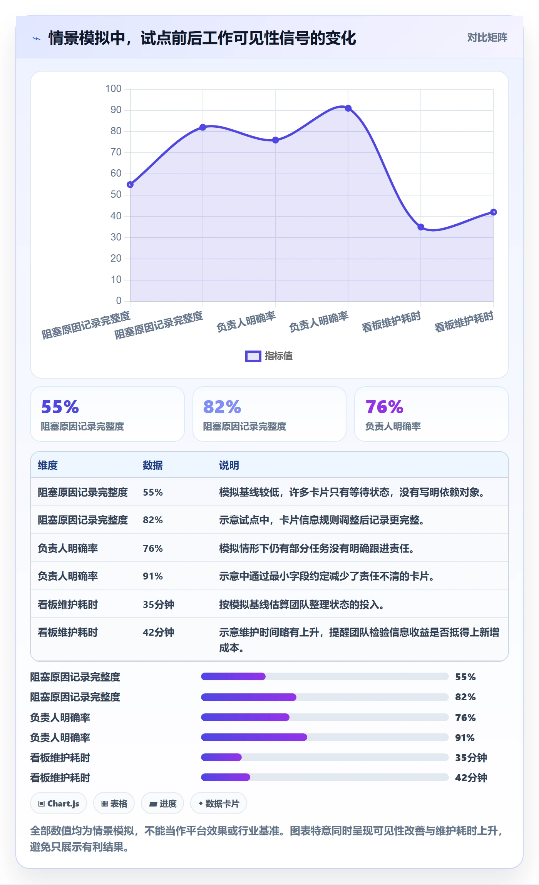Click the chart peak point at value 91

point(348,109)
